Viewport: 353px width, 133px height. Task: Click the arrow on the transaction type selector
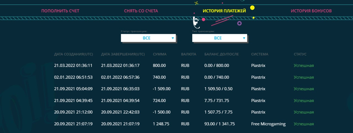pyautogui.click(x=244, y=38)
